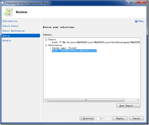The height and width of the screenshot is (125, 149).
Task: Click the horizontal scrollbar right arrow
Action: click(138, 100)
